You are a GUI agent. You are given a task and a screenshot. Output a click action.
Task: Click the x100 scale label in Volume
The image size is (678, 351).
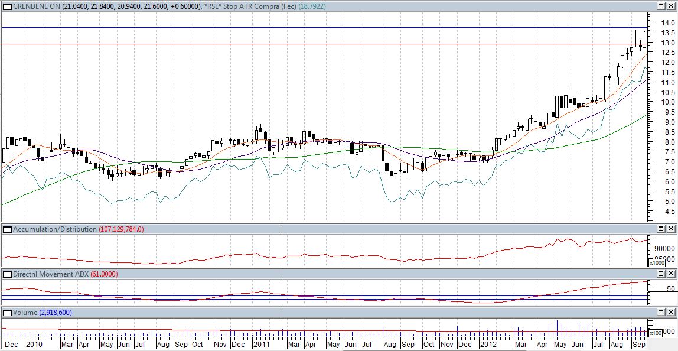click(655, 333)
